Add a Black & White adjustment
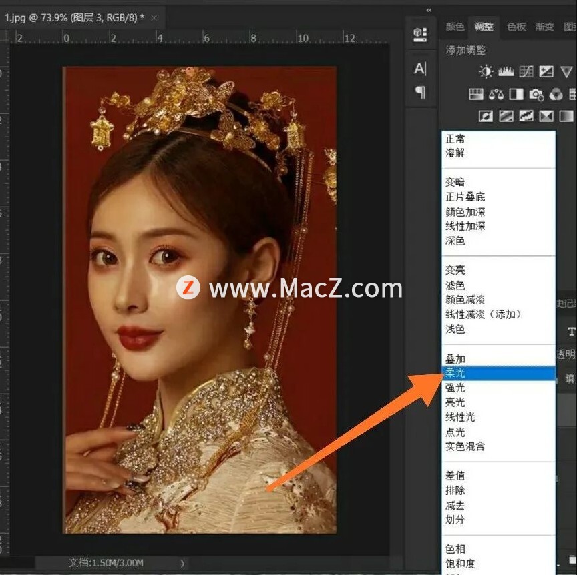577x575 pixels. (516, 95)
